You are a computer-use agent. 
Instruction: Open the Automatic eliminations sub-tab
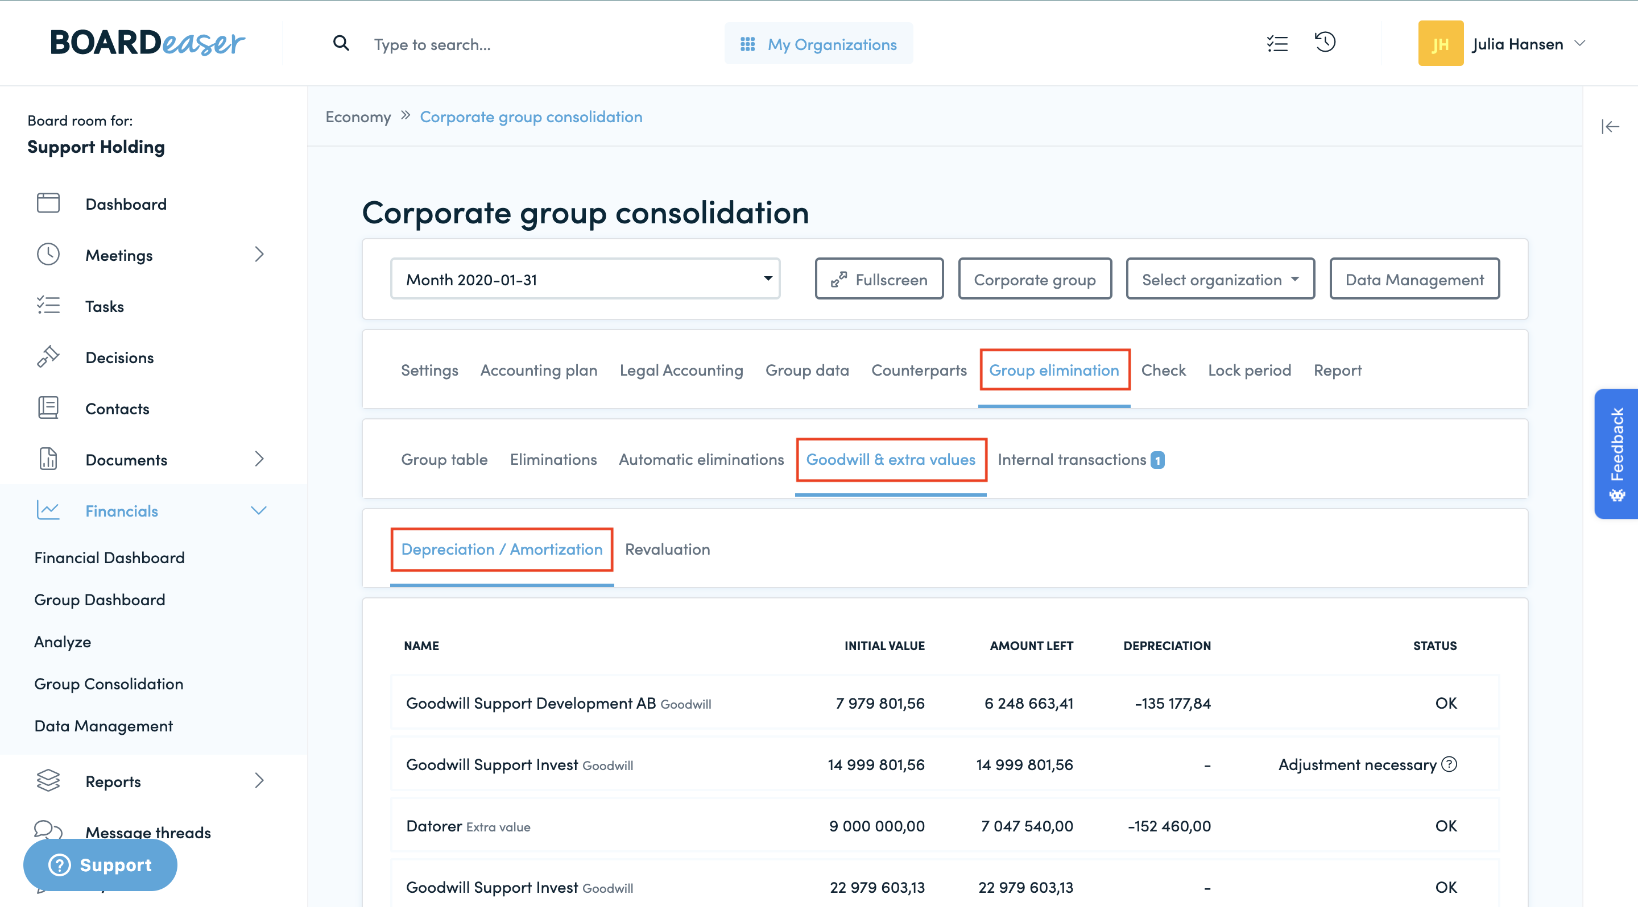click(701, 459)
